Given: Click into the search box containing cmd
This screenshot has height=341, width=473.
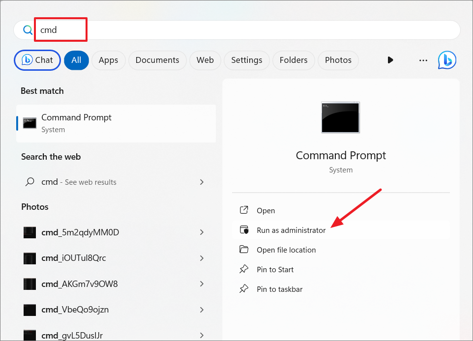Looking at the screenshot, I should [x=237, y=30].
